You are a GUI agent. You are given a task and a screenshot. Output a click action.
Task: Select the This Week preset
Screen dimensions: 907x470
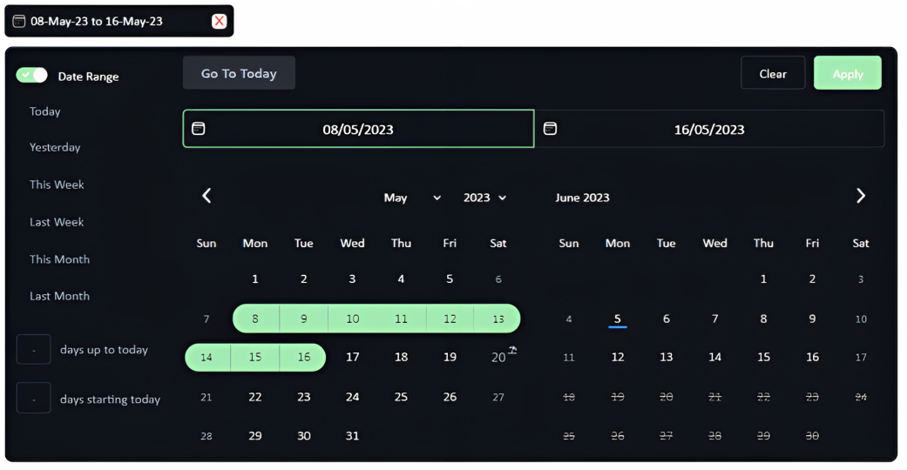[x=57, y=185]
